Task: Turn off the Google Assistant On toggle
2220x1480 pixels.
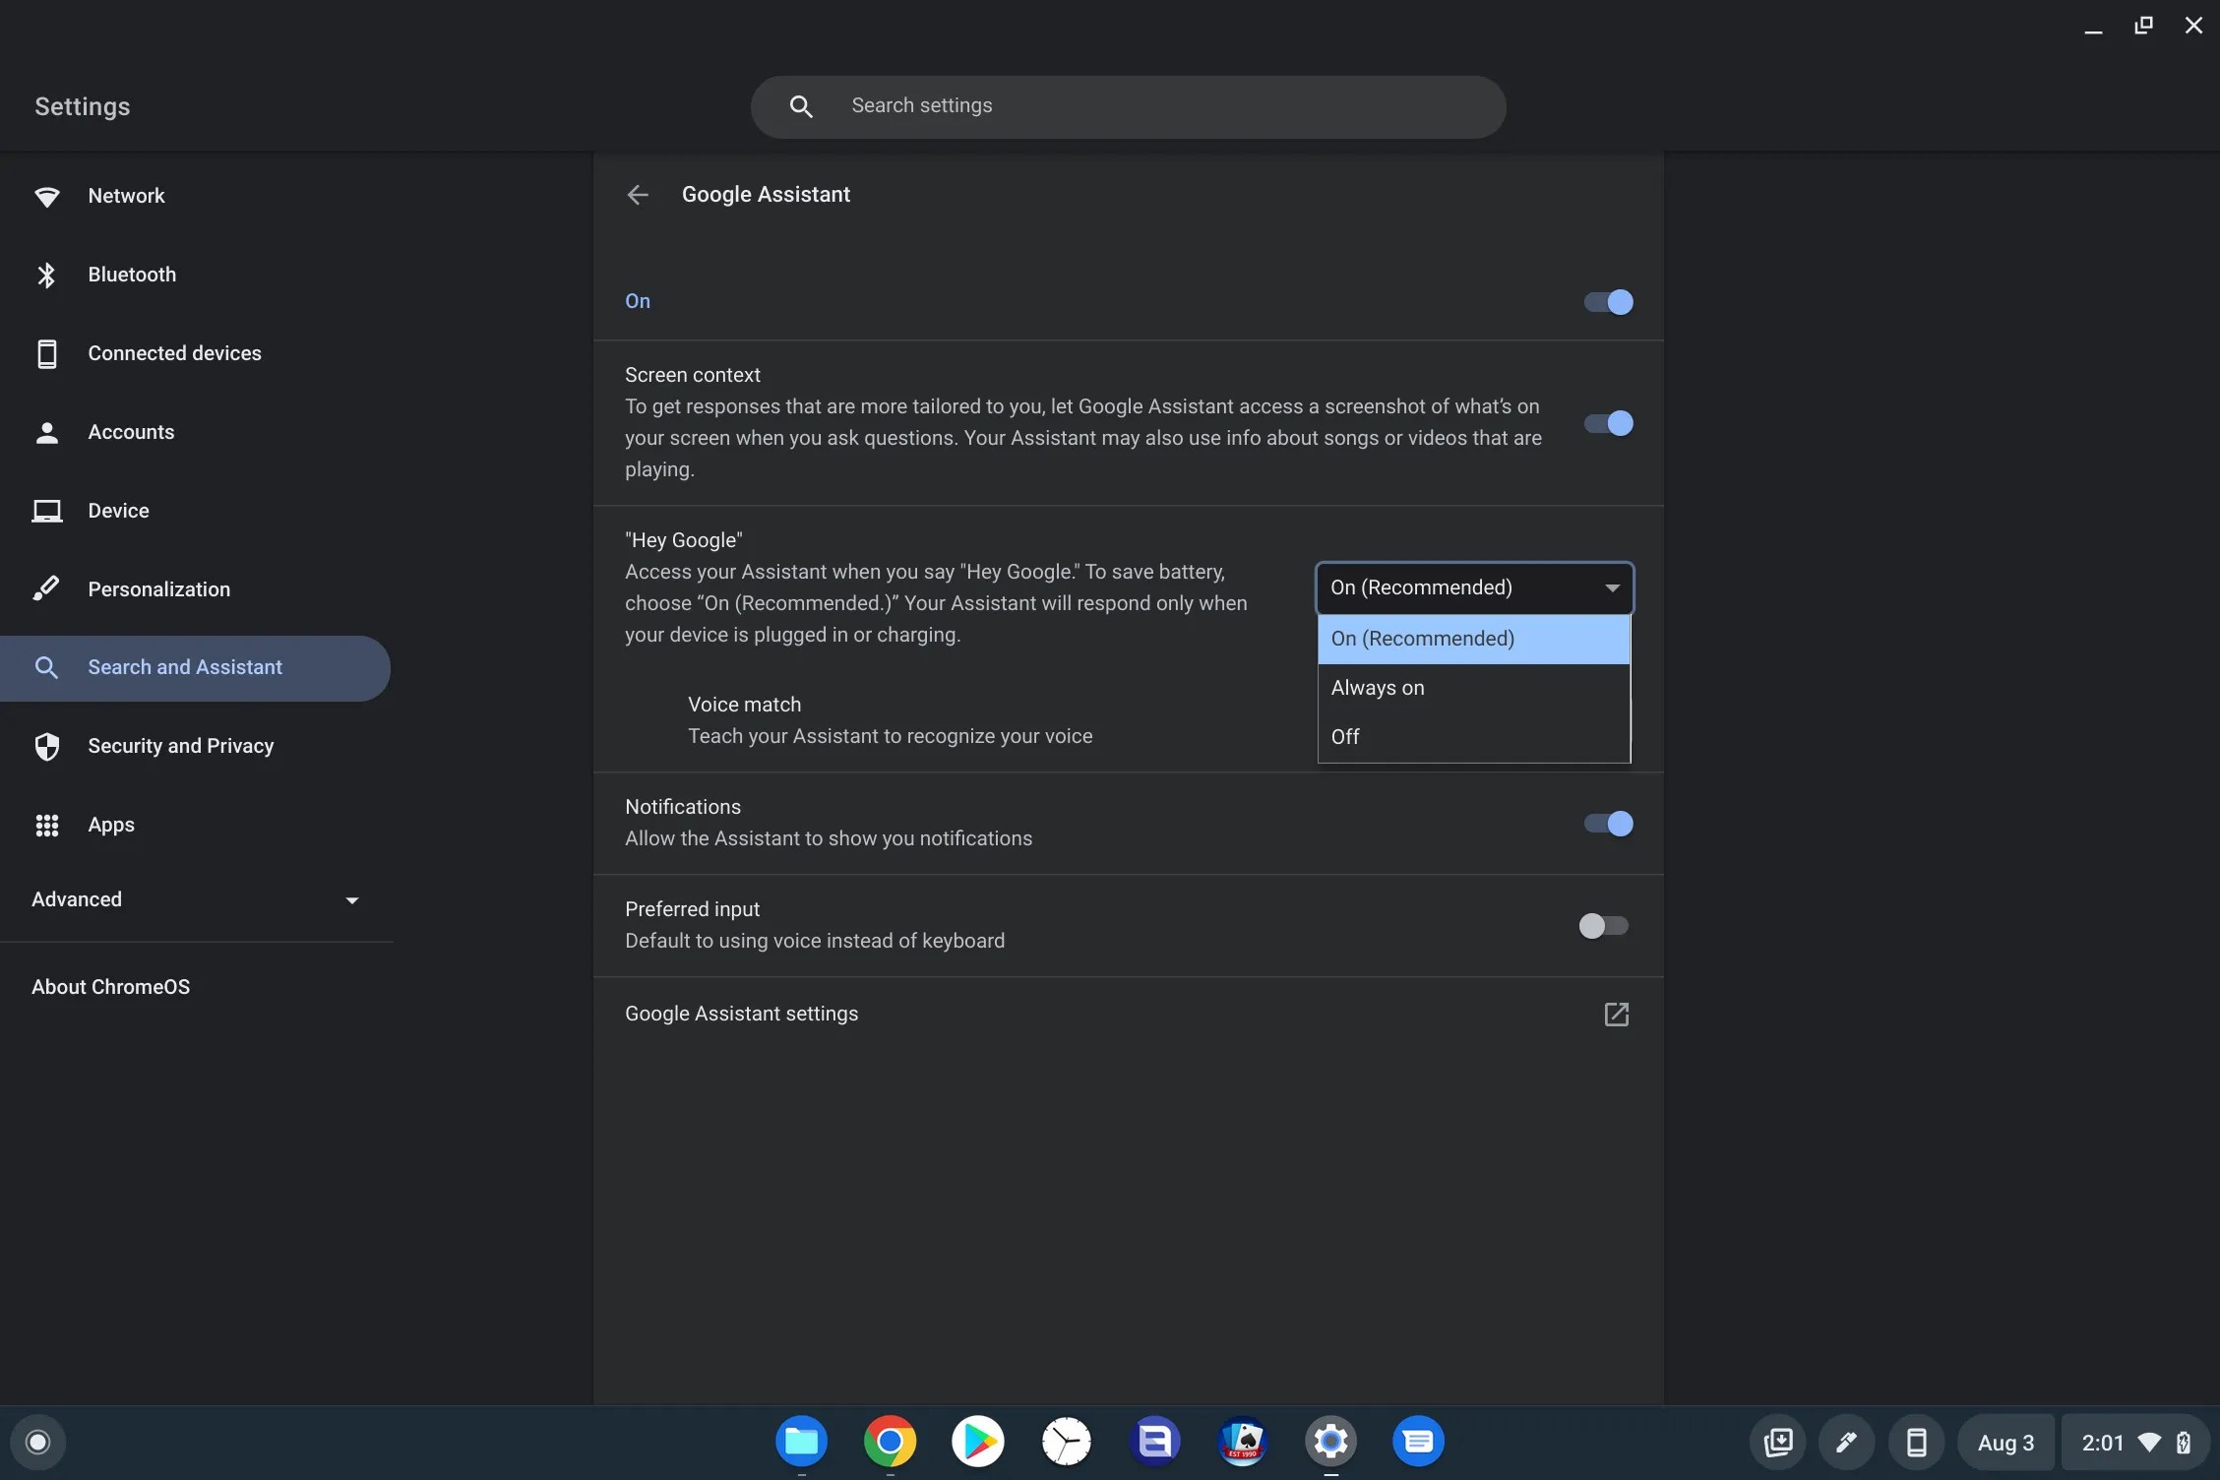Action: 1608,302
